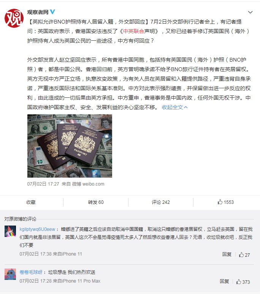Select the 收藏 favorite tab
This screenshot has height=294, width=260.
pos(31,202)
